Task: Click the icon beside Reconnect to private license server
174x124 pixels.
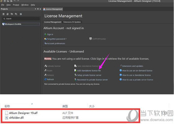Action: point(76,80)
